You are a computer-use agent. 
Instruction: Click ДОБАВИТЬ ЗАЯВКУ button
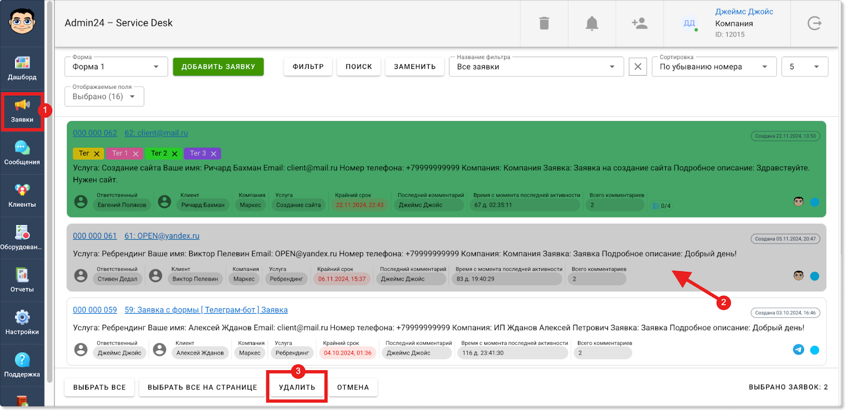click(x=218, y=67)
